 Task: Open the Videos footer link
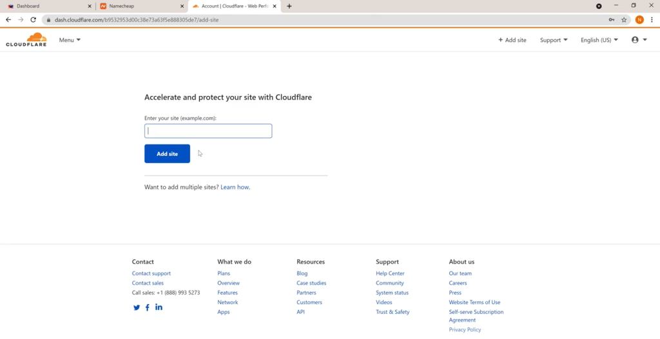[x=384, y=302]
